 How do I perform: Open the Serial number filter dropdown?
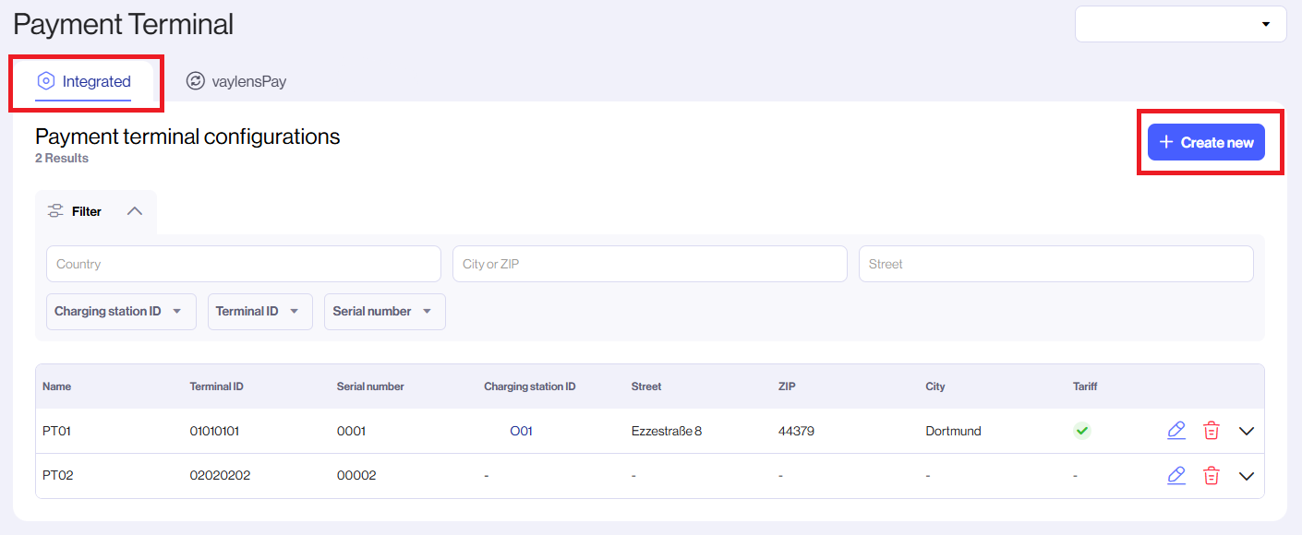[385, 312]
